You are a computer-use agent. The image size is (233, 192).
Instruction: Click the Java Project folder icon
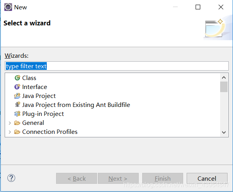click(17, 96)
